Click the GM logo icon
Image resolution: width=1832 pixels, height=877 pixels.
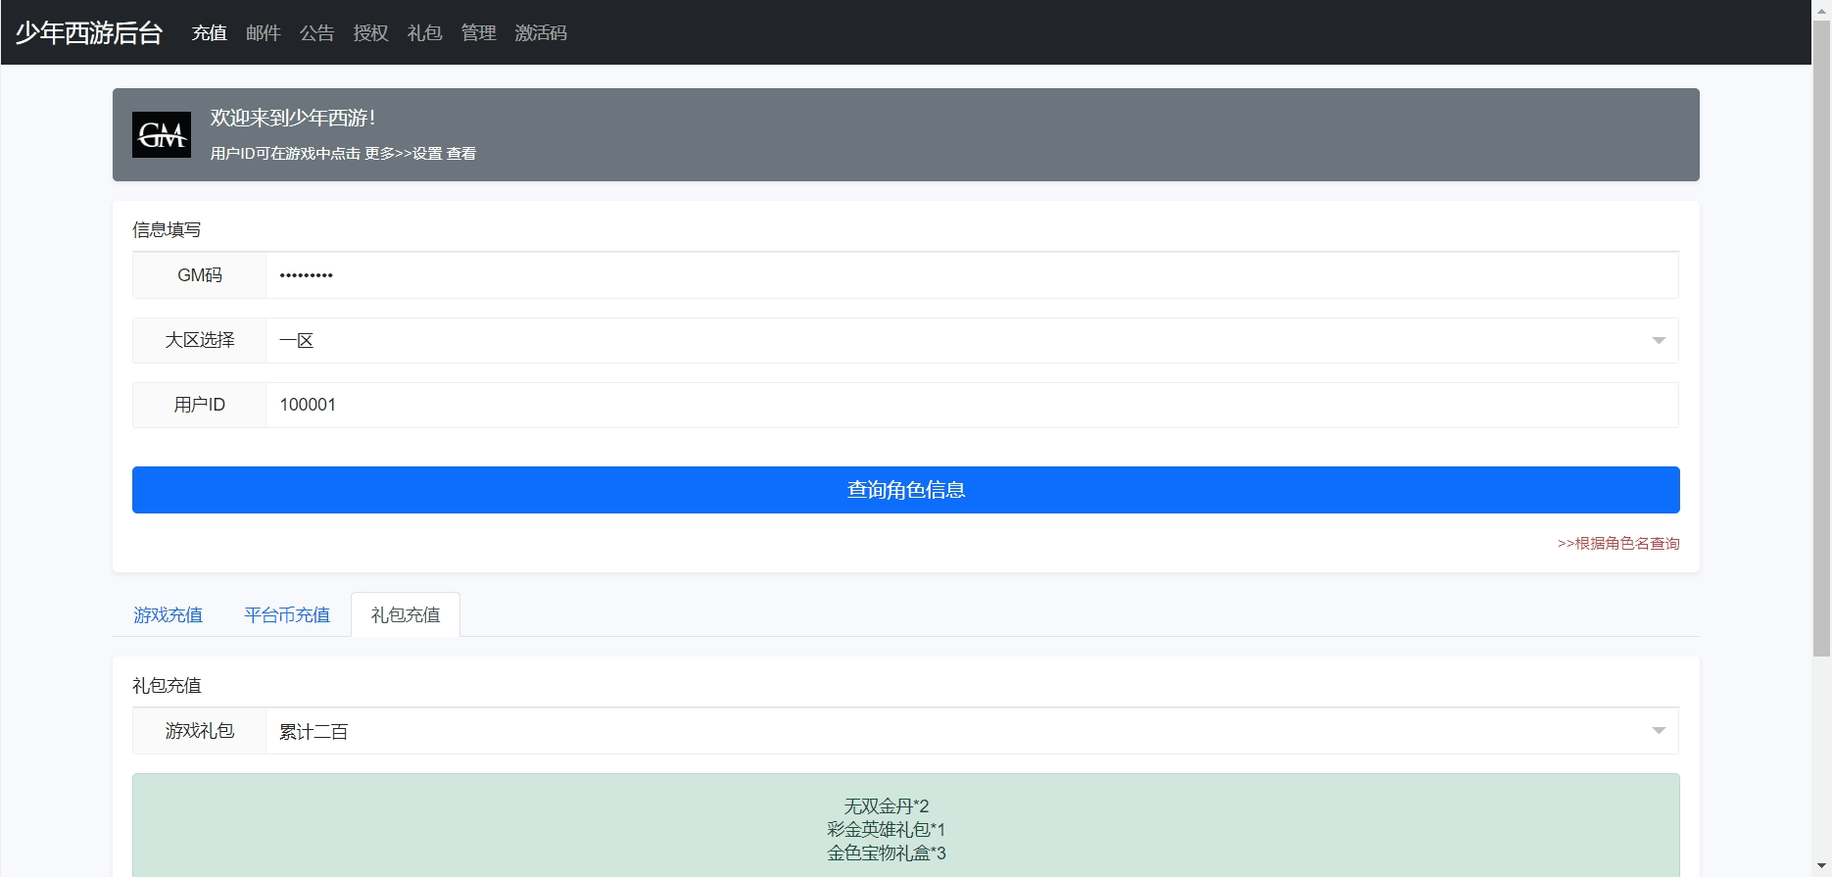[x=162, y=134]
